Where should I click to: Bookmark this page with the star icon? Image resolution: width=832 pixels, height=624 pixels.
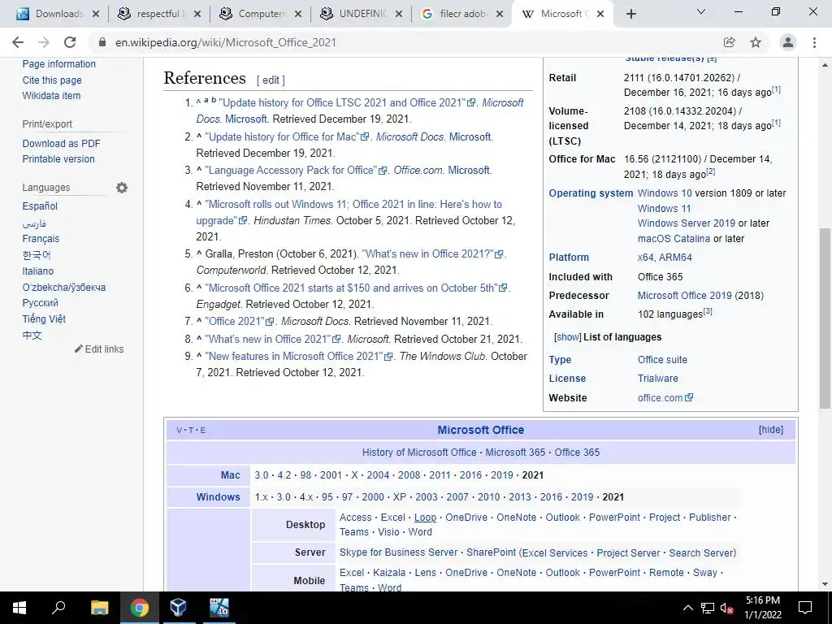pyautogui.click(x=756, y=42)
